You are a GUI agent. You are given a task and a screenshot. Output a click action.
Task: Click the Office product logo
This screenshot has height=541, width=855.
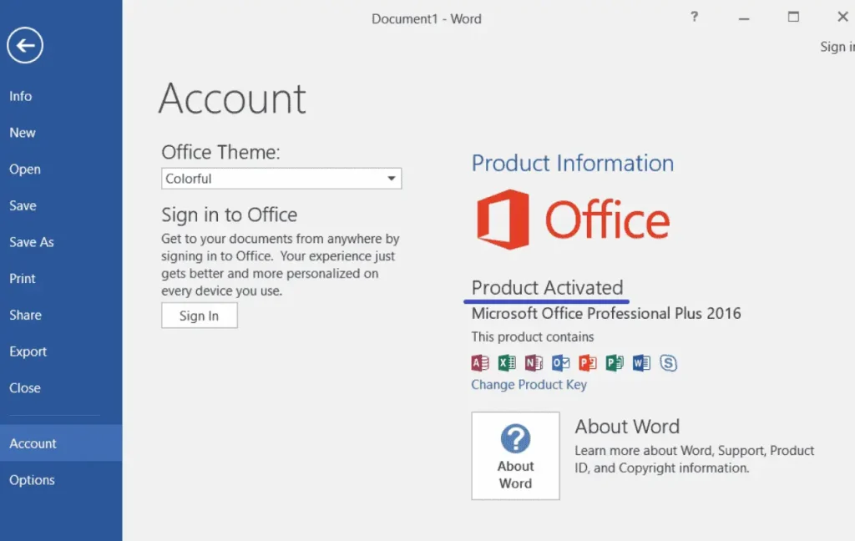[573, 219]
